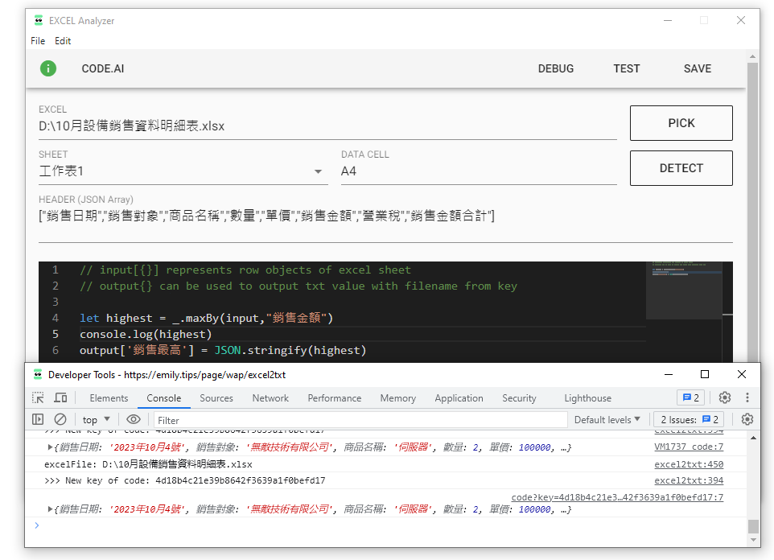
Task: Open DevTools settings gear icon
Action: [x=725, y=397]
